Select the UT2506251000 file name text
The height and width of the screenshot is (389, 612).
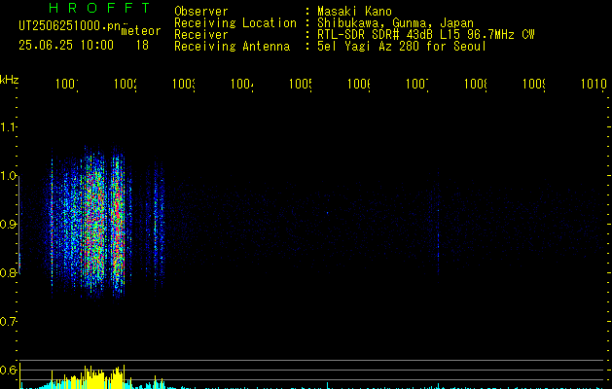(70, 26)
